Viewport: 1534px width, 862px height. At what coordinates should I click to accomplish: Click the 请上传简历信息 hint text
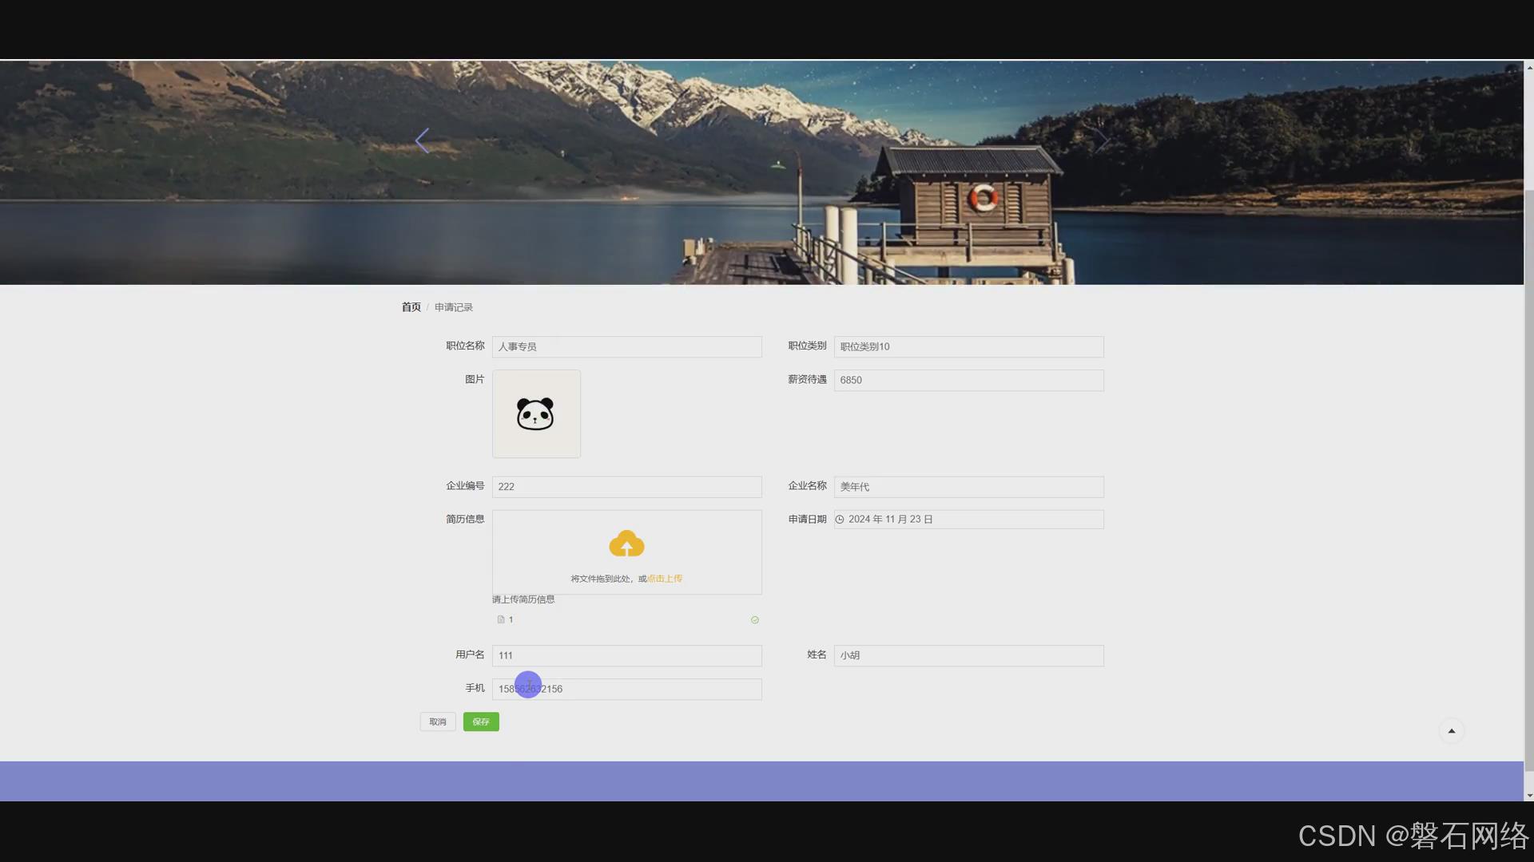523,599
